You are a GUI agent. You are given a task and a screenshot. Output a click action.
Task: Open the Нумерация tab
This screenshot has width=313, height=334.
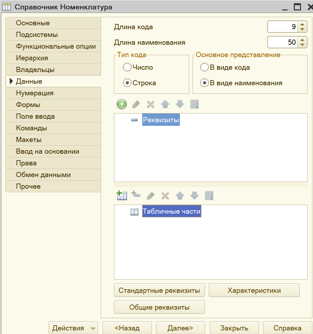click(x=53, y=93)
